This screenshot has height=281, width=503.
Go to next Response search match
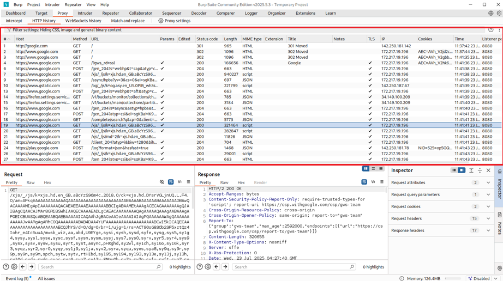(225, 267)
